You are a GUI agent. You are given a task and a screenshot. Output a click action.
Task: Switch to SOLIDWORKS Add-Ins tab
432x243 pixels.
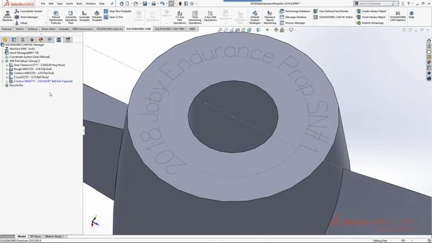pyautogui.click(x=109, y=29)
